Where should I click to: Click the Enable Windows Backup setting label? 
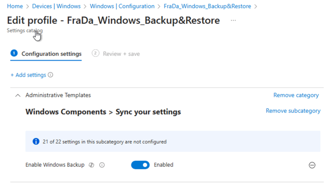pos(55,165)
